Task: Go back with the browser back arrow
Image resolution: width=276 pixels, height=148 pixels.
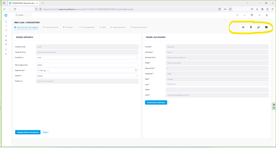Action: point(5,9)
